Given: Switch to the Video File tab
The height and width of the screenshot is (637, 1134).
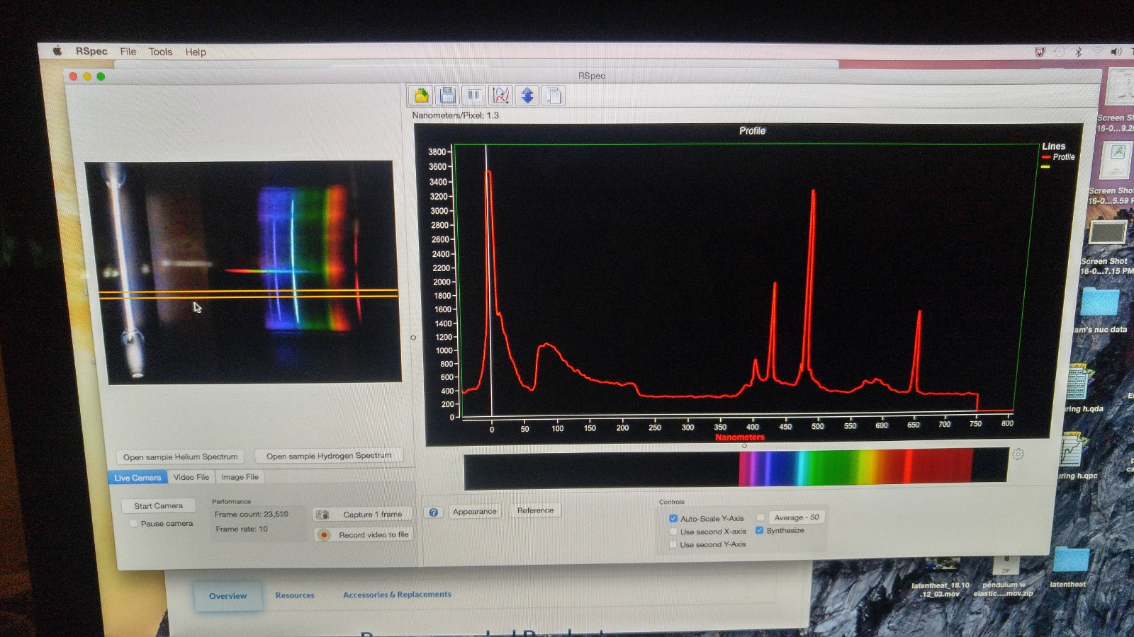Looking at the screenshot, I should tap(191, 477).
